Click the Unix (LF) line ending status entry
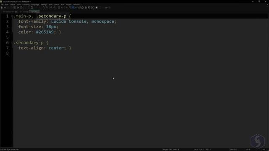The image size is (269, 151). [234, 150]
